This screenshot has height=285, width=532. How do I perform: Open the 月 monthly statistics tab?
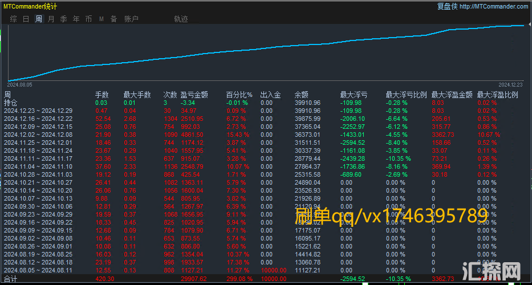51,19
